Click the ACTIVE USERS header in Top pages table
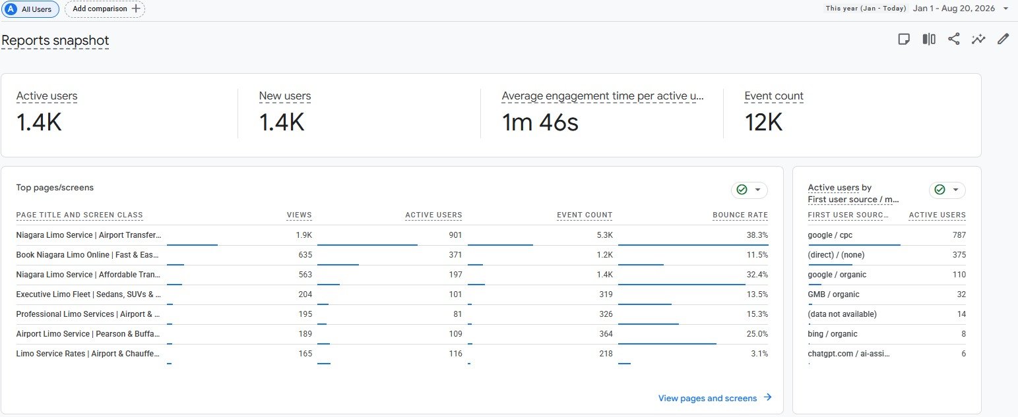The image size is (1018, 417). (433, 215)
